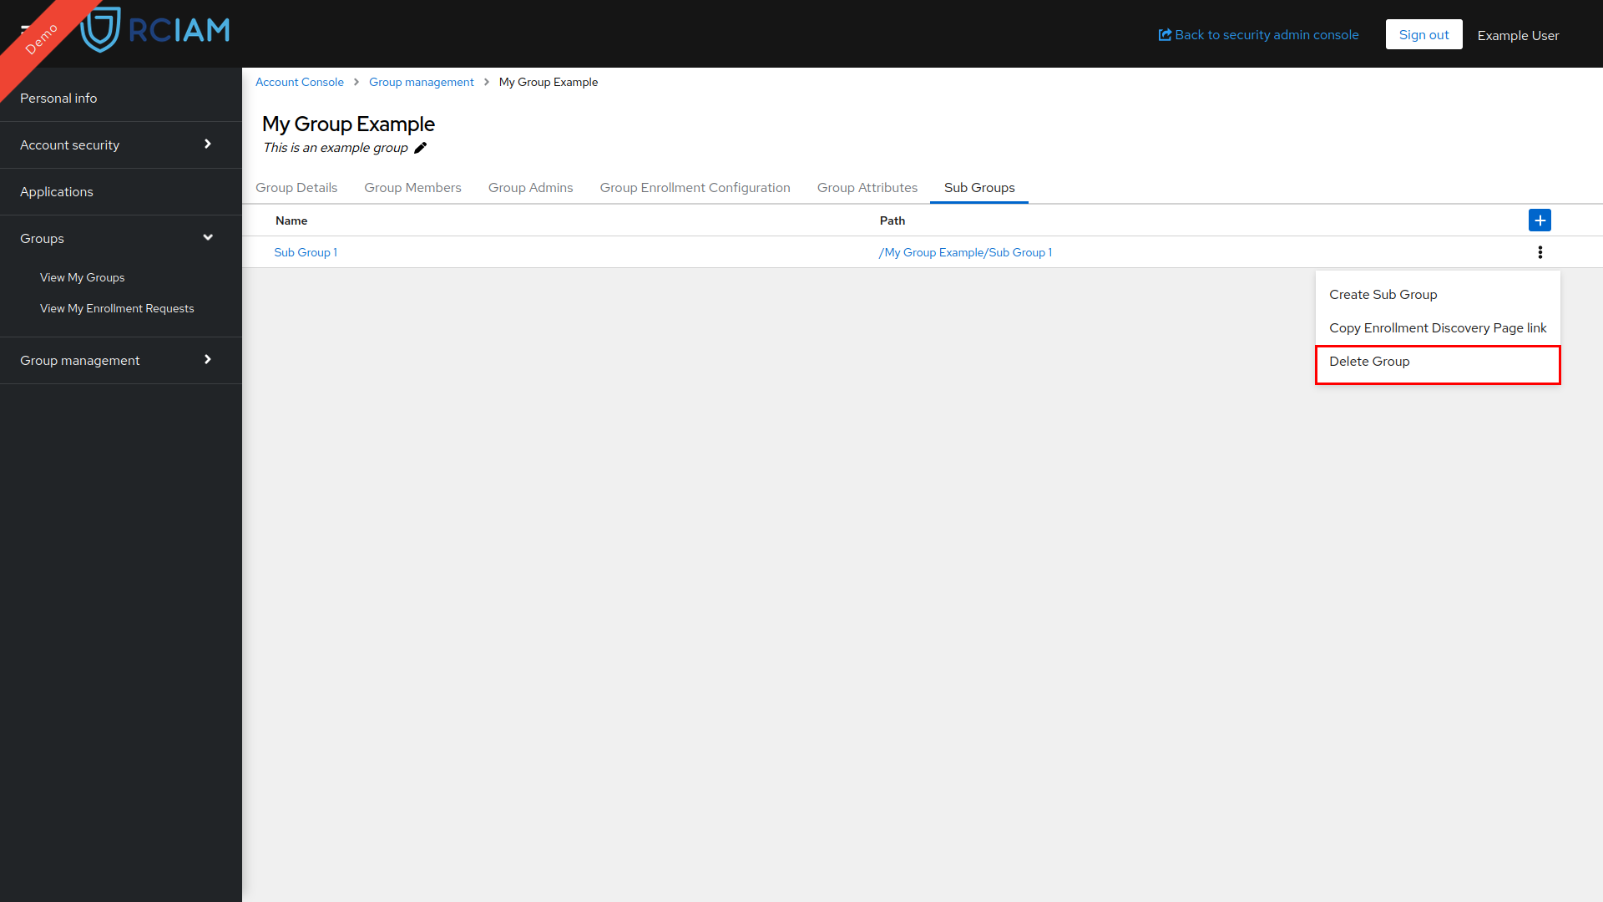Select the Group Members tab

pyautogui.click(x=413, y=187)
